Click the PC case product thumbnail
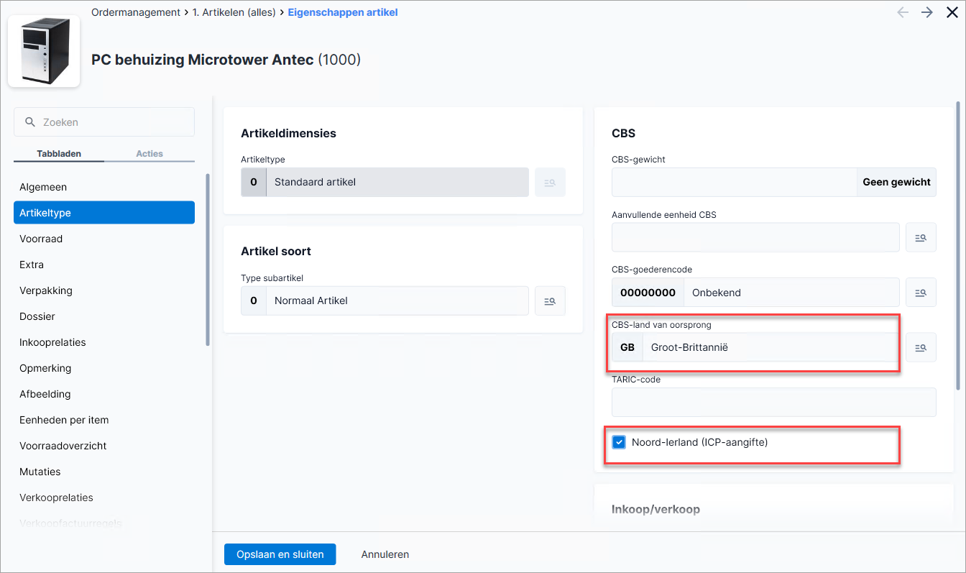This screenshot has width=966, height=573. [x=44, y=52]
